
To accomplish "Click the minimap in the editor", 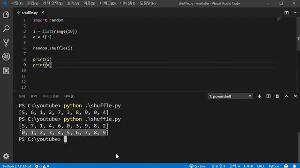I will click(279, 19).
